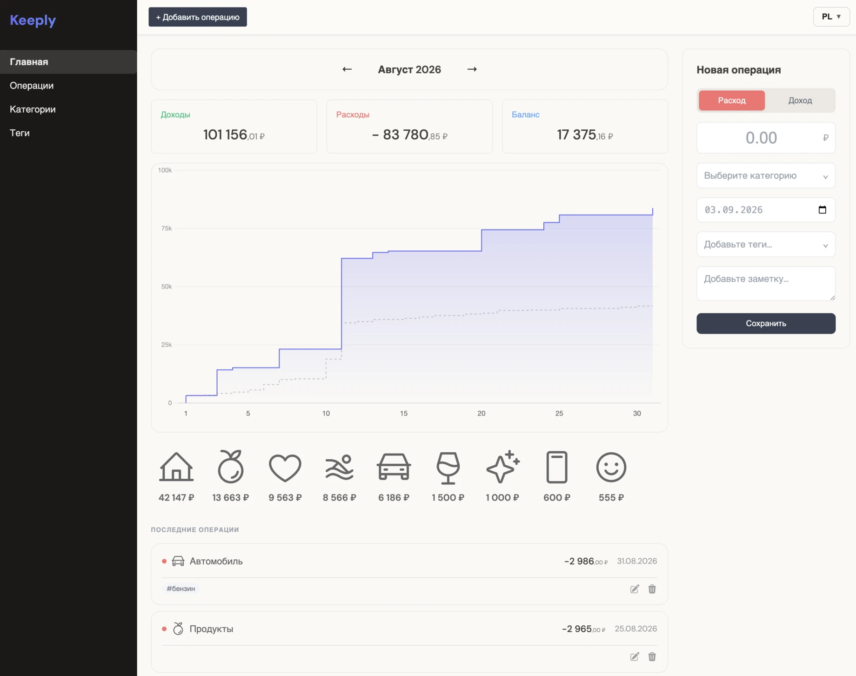Click the Новая операция heading

[x=738, y=70]
